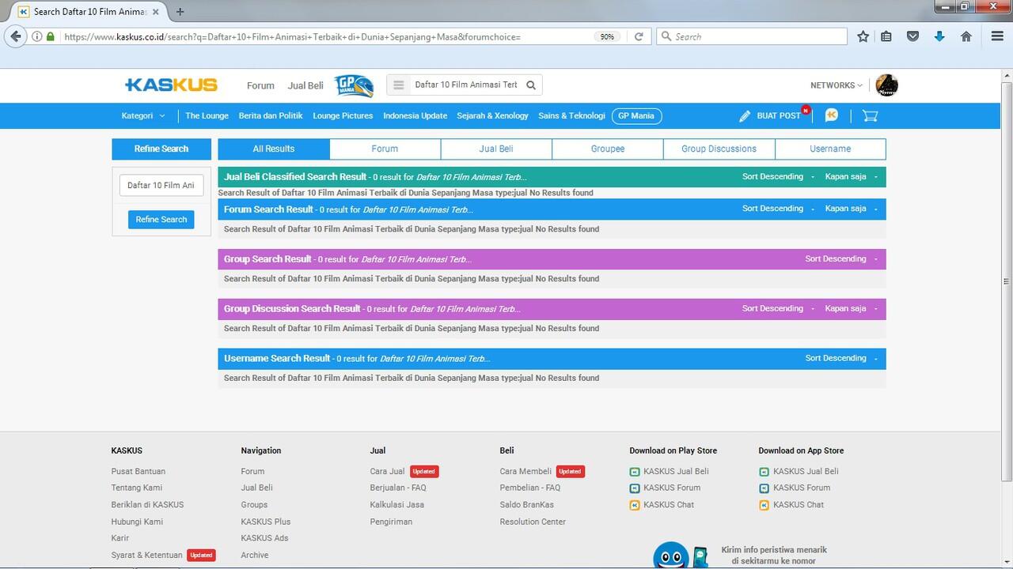Open Sort Descending in Username Search Result bar
The image size is (1013, 569).
(x=841, y=358)
